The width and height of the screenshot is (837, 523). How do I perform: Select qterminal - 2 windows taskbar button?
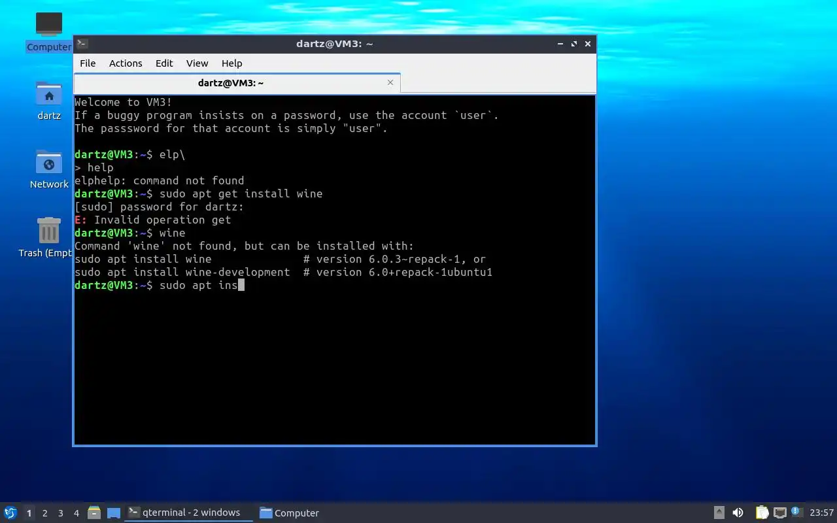tap(189, 513)
